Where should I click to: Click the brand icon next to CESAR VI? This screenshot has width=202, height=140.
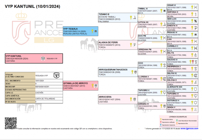(x=195, y=7)
